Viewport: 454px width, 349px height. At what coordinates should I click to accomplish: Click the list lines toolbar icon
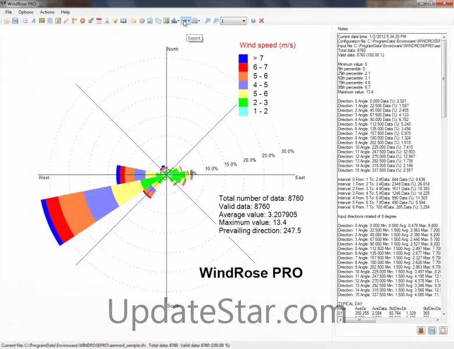click(x=26, y=21)
